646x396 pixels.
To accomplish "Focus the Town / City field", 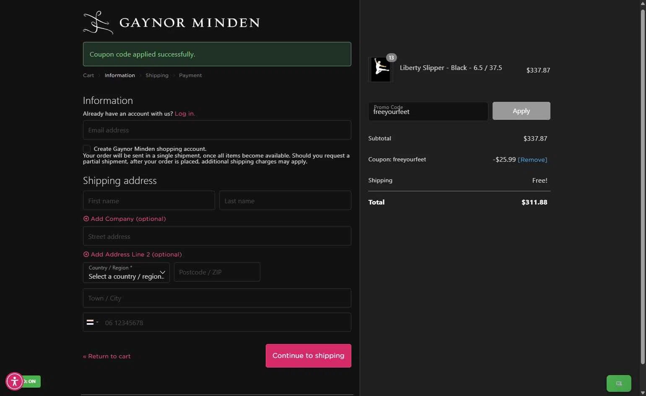I will click(217, 298).
